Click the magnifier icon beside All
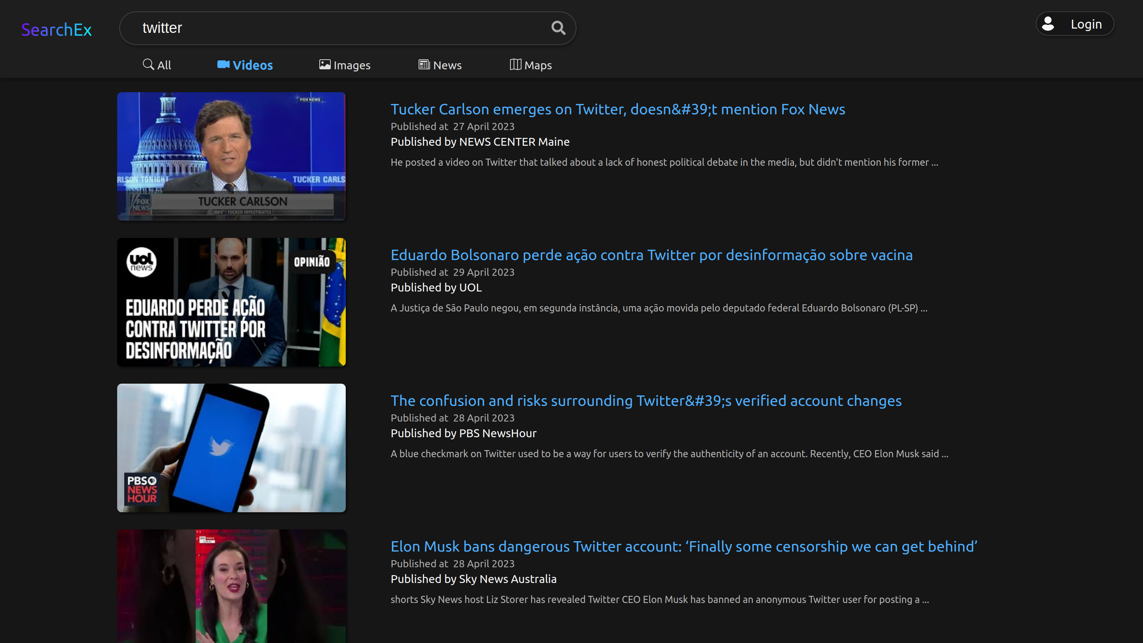1143x643 pixels. click(x=148, y=64)
